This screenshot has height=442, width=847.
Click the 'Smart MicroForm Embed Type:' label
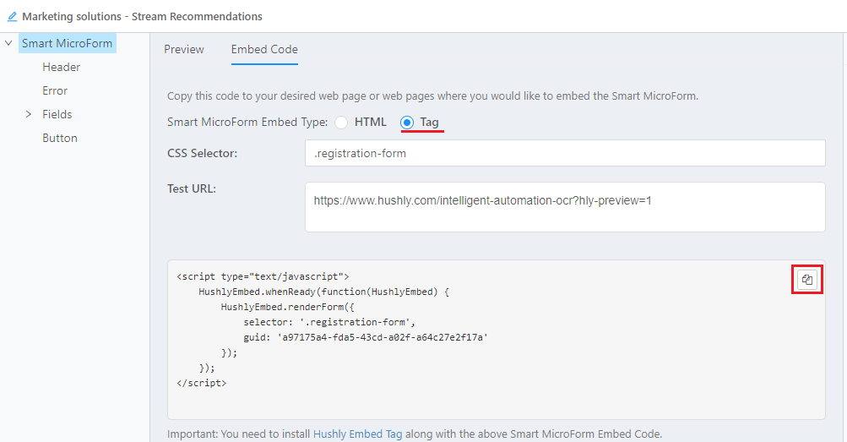pos(247,123)
